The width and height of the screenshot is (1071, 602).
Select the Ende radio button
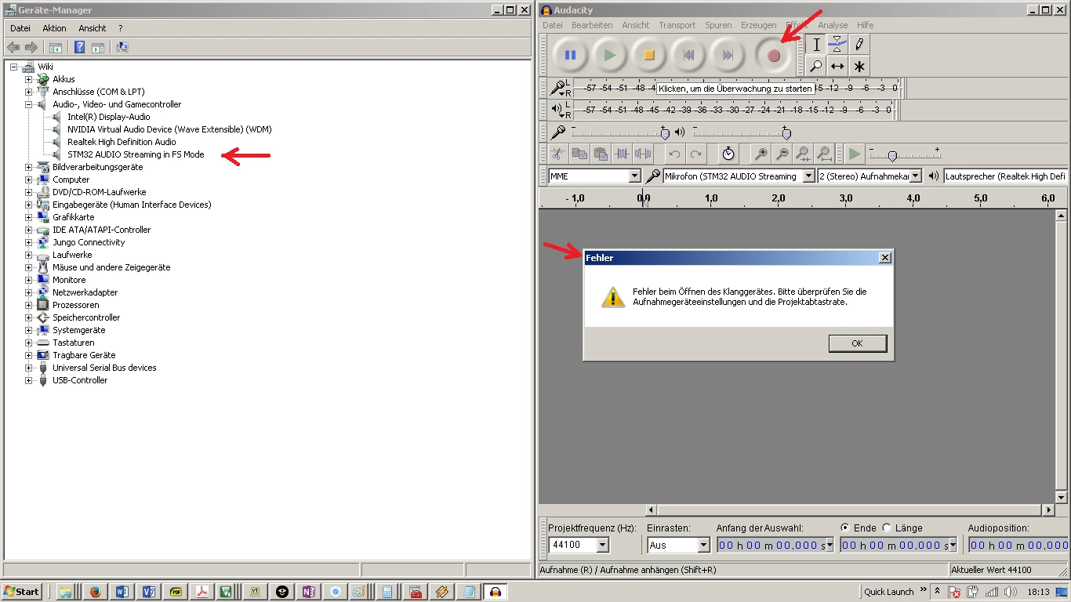[844, 528]
